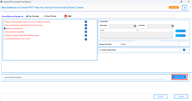The height and width of the screenshot is (101, 192).
Task: Click the Live Chat button
Action: (x=174, y=7)
